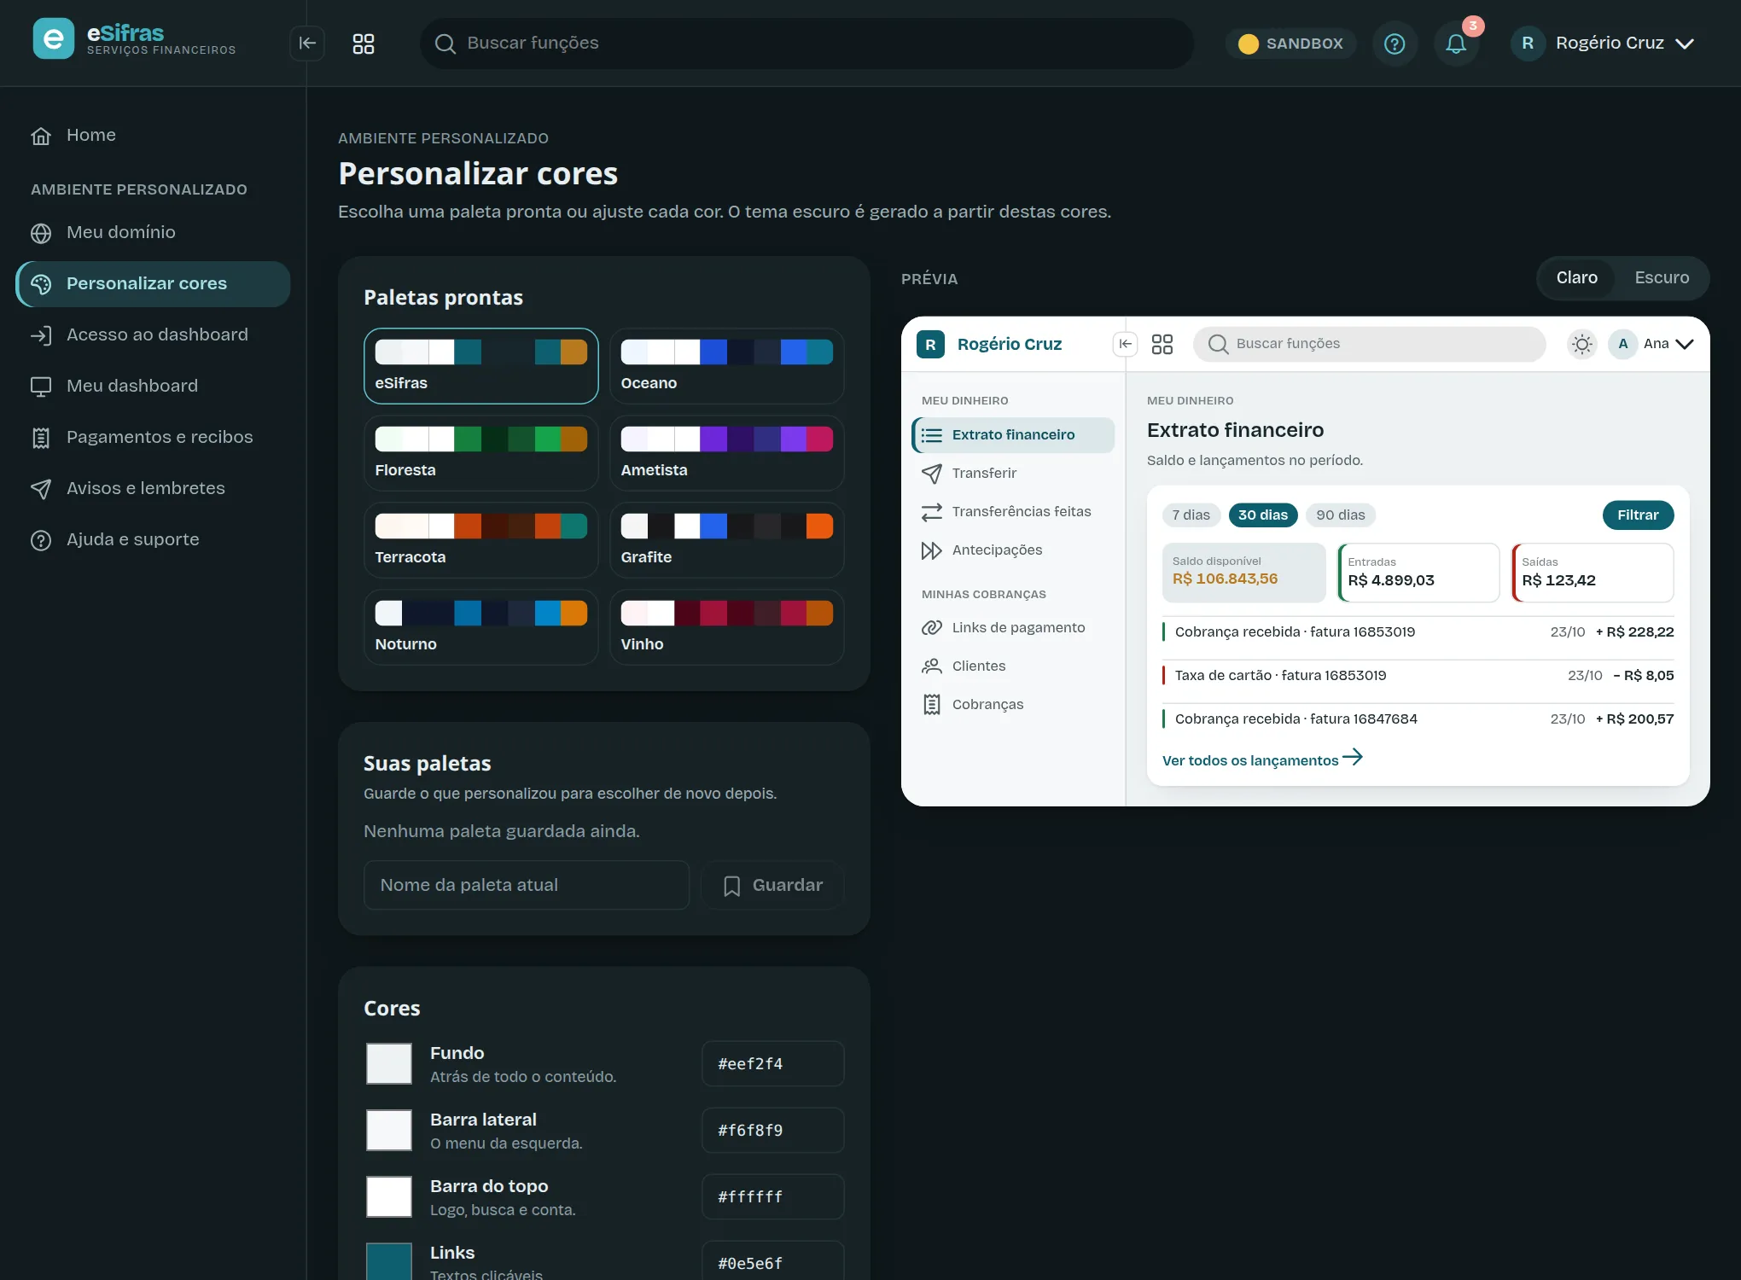Focus the Nome da paleta atual field
The image size is (1741, 1280).
pyautogui.click(x=527, y=886)
